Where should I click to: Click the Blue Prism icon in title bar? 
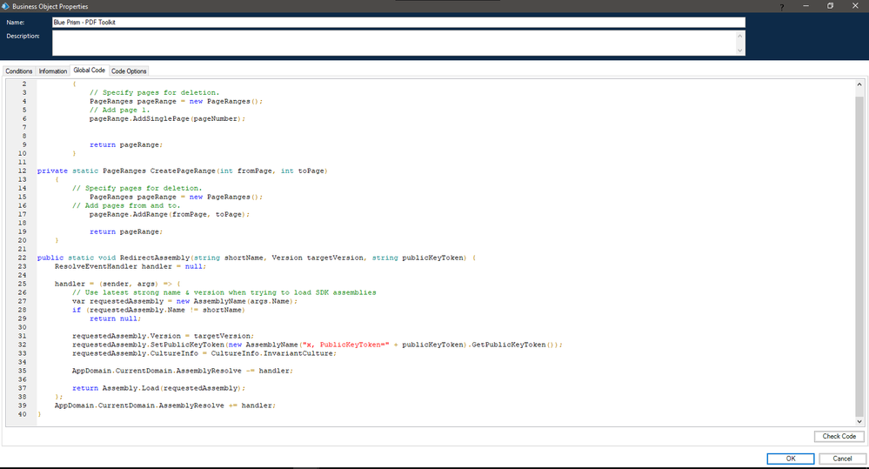coord(6,6)
